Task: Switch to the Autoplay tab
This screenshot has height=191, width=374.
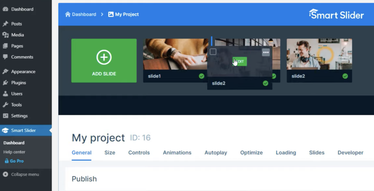Action: tap(215, 152)
